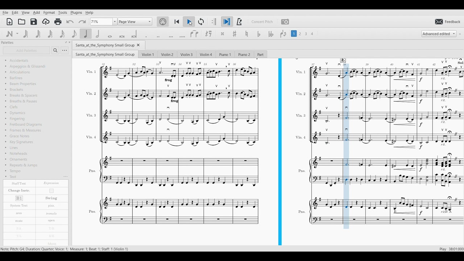This screenshot has width=464, height=261.
Task: Close the Santa_at_the_Symphony Small Group tab
Action: tap(138, 45)
